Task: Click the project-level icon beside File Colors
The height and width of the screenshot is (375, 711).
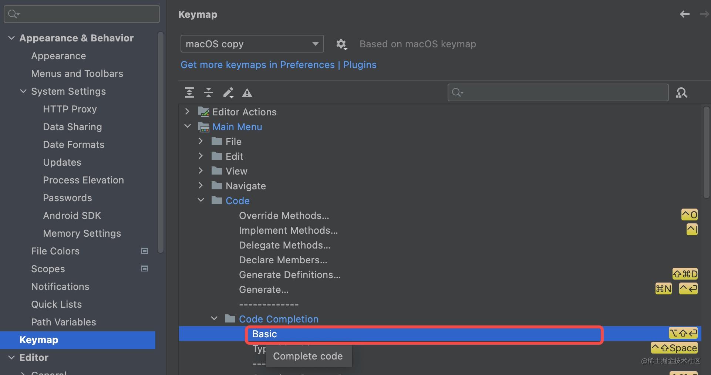Action: pyautogui.click(x=145, y=251)
